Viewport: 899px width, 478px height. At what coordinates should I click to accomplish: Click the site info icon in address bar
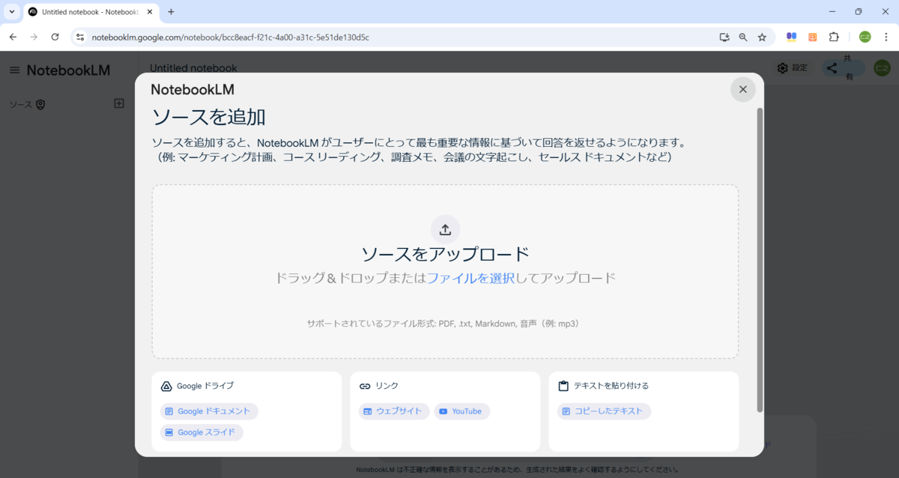click(x=81, y=37)
